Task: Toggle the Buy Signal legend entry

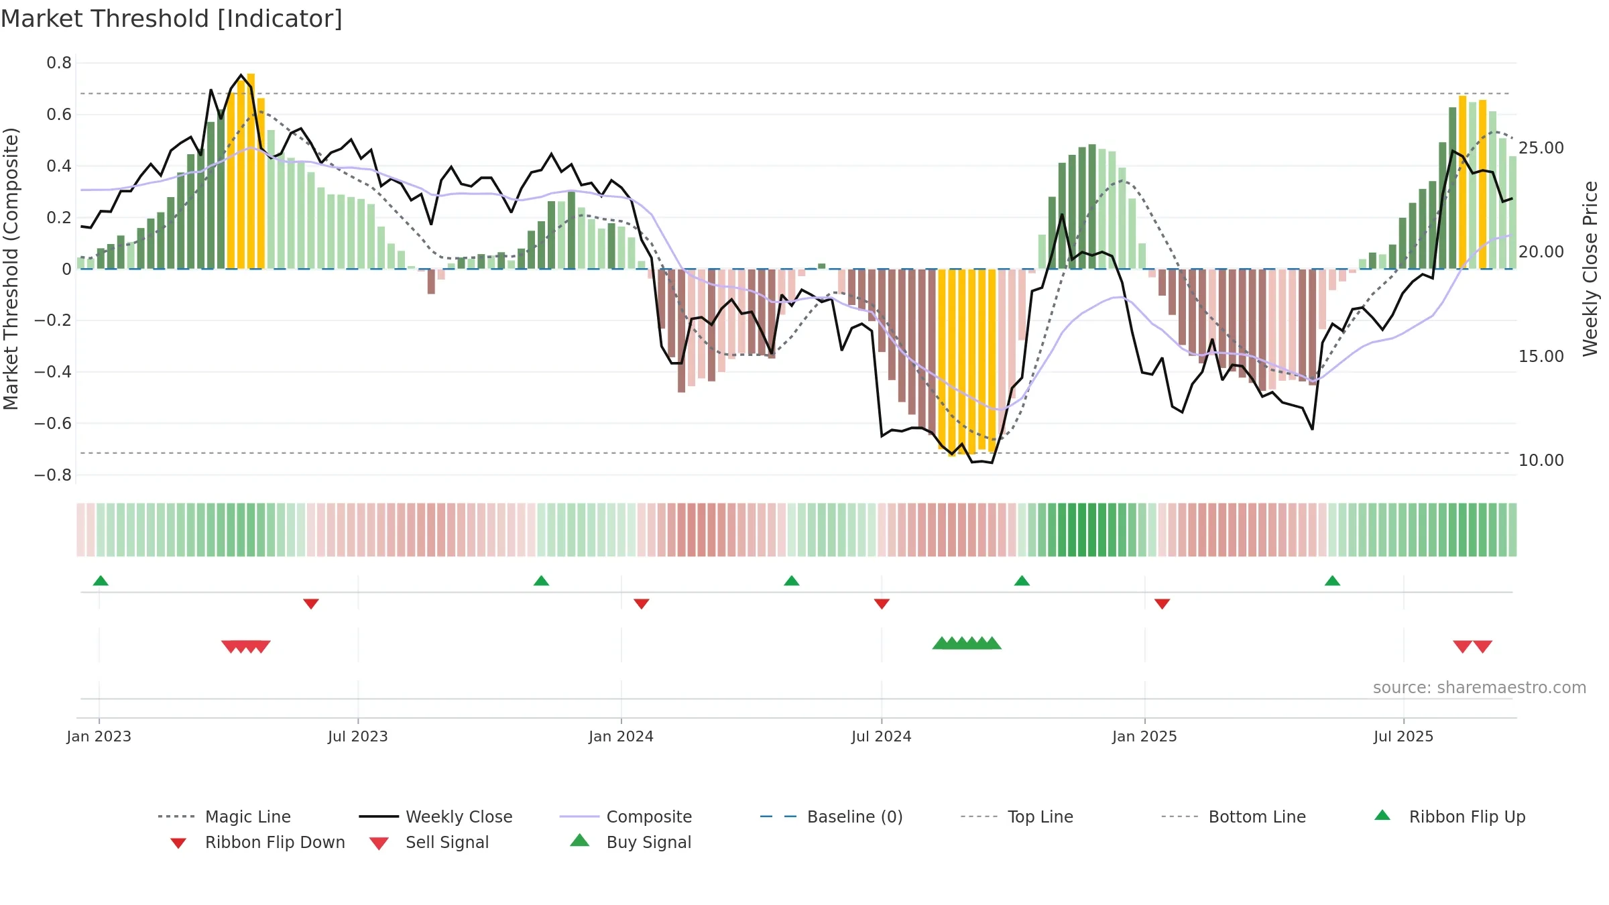Action: click(630, 842)
